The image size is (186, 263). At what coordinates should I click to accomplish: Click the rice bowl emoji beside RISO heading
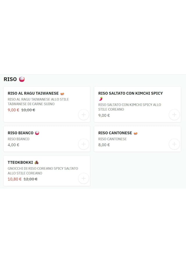[22, 79]
